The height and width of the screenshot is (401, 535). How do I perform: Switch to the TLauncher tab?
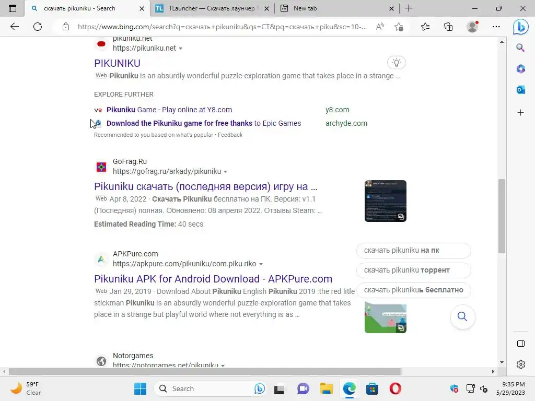[212, 8]
